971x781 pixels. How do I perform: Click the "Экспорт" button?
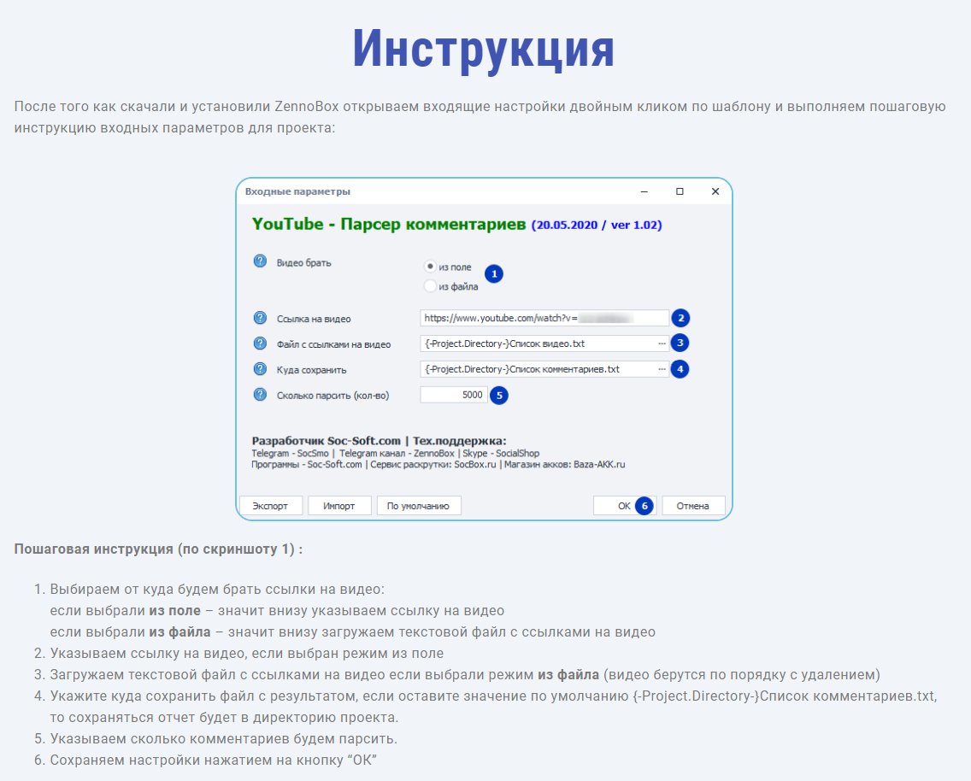click(271, 505)
